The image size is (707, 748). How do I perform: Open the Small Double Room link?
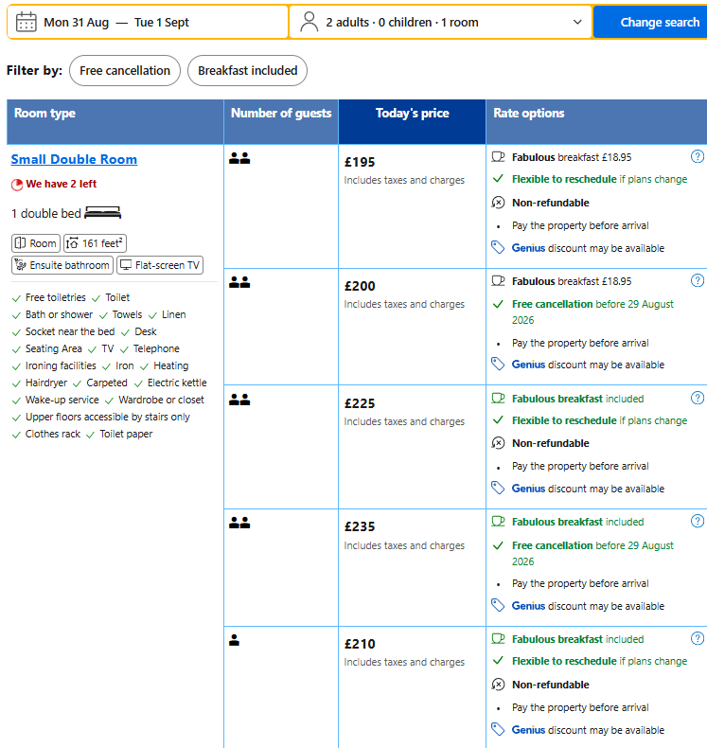pyautogui.click(x=74, y=159)
